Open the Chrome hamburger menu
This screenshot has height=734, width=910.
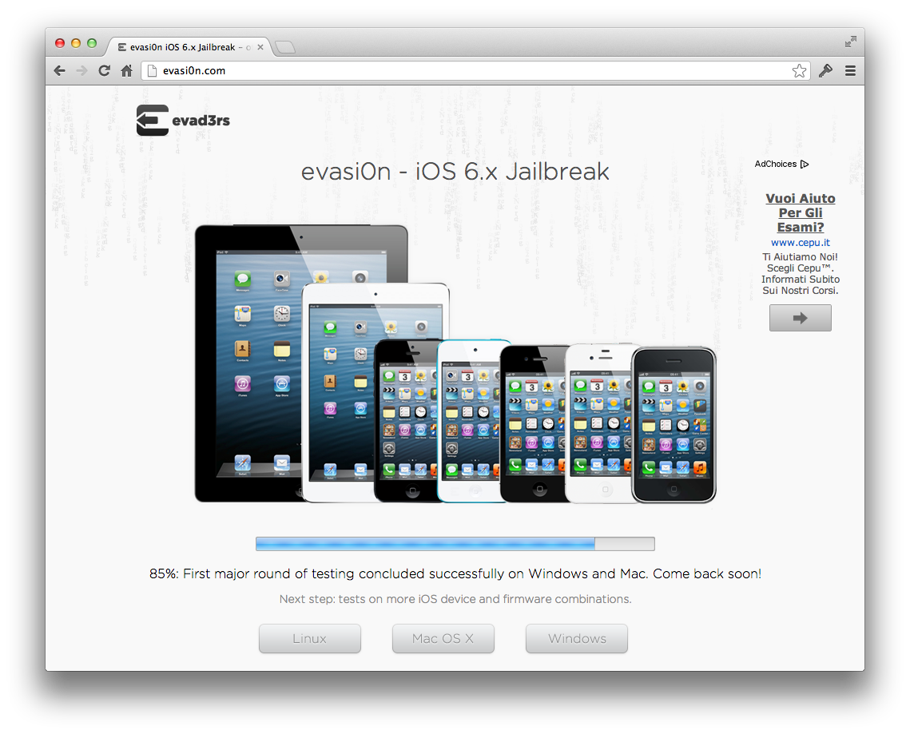click(x=850, y=71)
